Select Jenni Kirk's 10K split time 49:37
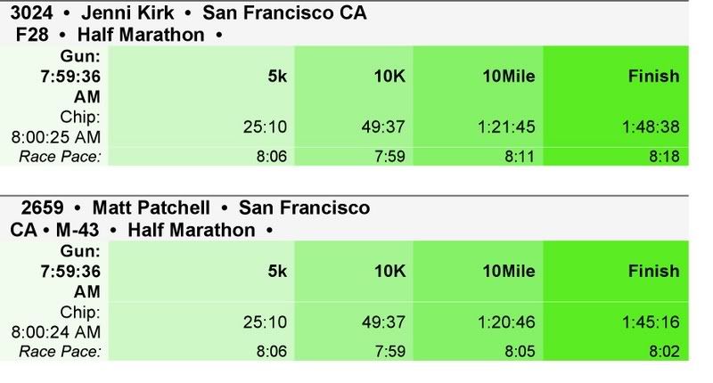The width and height of the screenshot is (713, 383). [383, 126]
